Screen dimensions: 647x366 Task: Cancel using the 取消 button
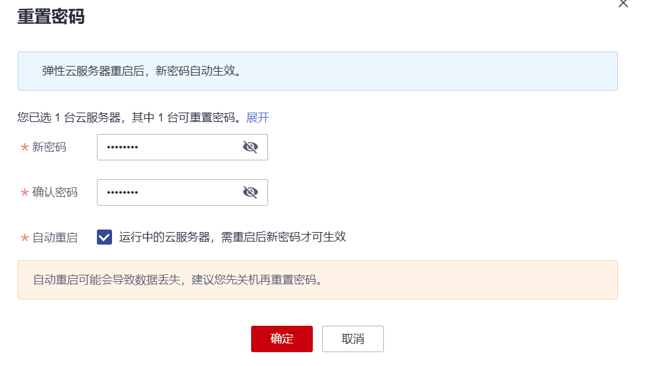[x=353, y=339]
